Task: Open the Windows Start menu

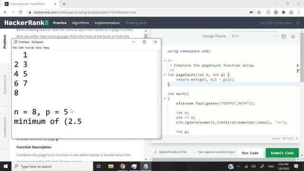Action: click(x=6, y=166)
